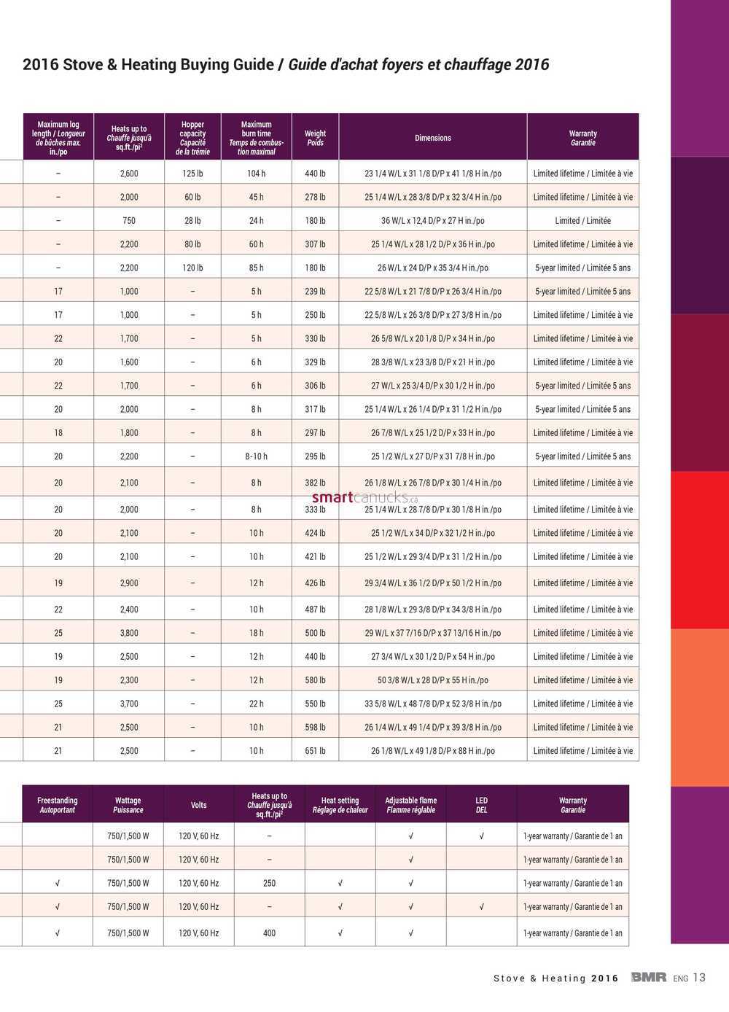
Task: Click the '18 h' burn time cell
Action: click(257, 633)
